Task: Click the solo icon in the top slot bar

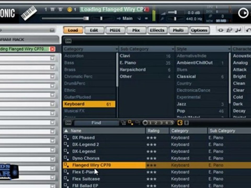Action: click(60, 10)
